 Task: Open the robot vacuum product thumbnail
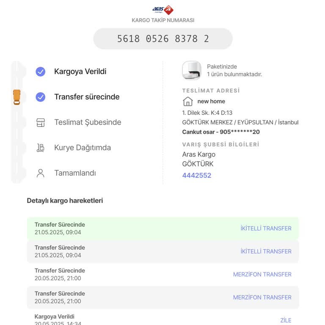(x=192, y=71)
